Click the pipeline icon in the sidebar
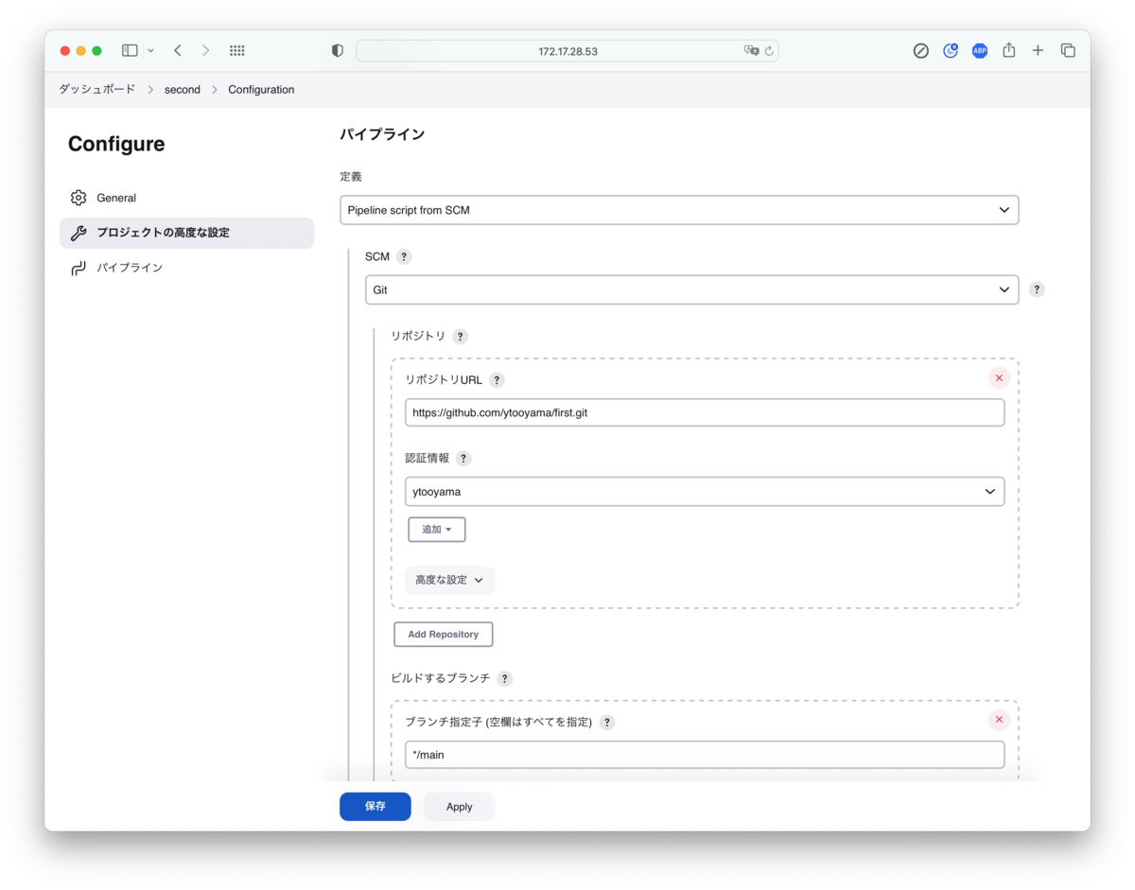This screenshot has width=1135, height=890. (x=79, y=268)
